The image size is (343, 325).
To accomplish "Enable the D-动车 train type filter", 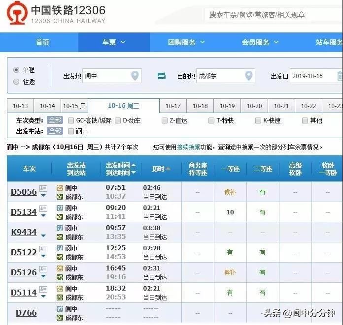I will tap(118, 120).
